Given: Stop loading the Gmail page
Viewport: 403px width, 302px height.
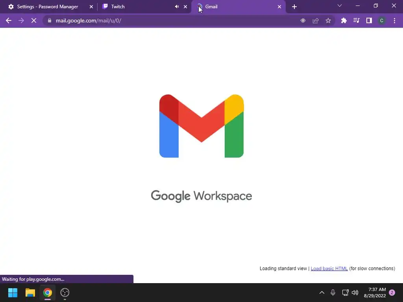Looking at the screenshot, I should coord(34,20).
